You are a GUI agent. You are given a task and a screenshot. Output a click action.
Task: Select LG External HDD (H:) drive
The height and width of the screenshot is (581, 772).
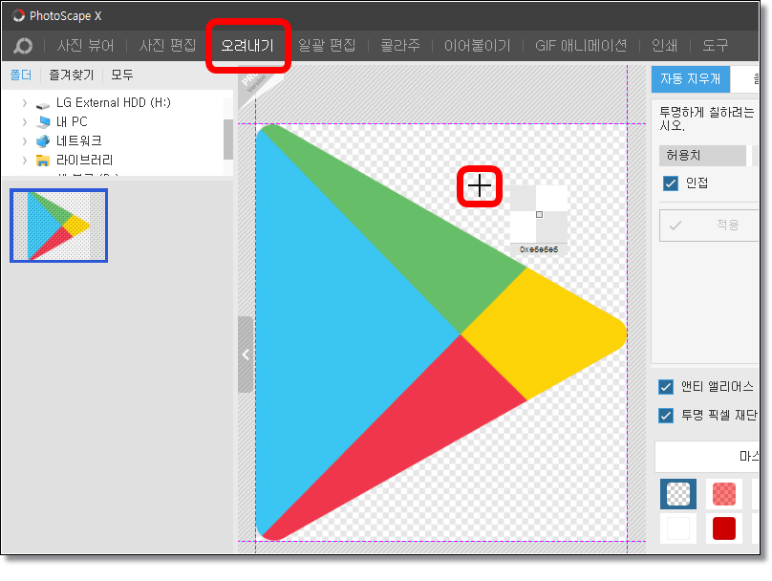click(114, 103)
